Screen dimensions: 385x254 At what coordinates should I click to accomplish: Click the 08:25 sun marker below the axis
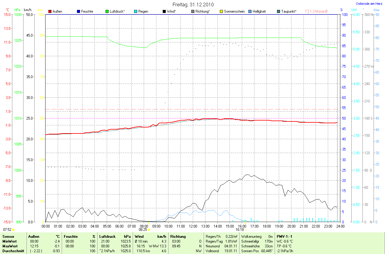tap(149, 230)
